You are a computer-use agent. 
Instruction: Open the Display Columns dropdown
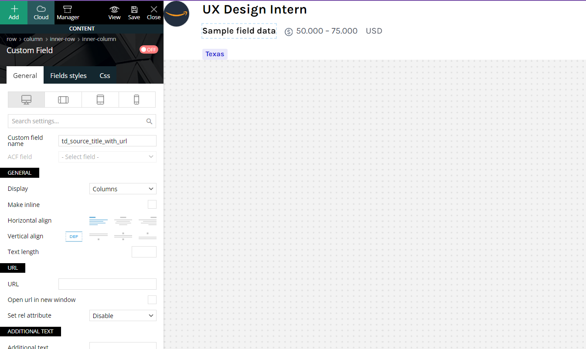click(x=123, y=189)
